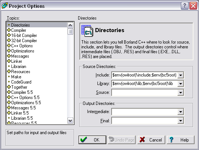Expand Linker 5.5 plus icon

(x=9, y=113)
